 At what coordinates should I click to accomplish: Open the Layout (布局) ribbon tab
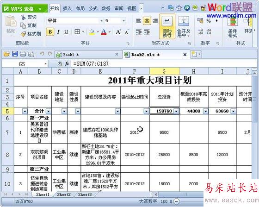pos(80,8)
